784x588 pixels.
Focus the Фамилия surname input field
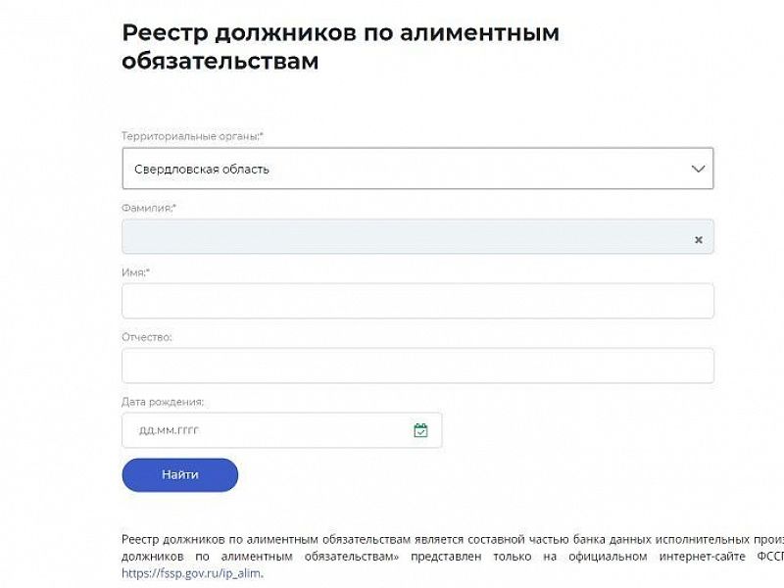click(402, 237)
